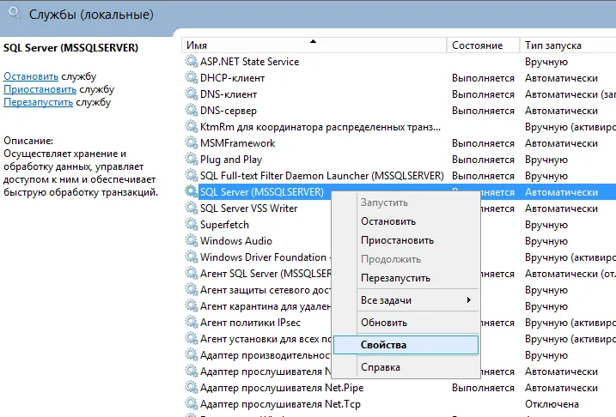Select the ASP.NET State Service row name
Viewport: 616px width, 417px height.
249,62
